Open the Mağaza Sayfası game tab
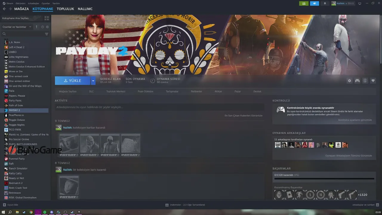Image resolution: width=382 pixels, height=215 pixels. pos(68,91)
